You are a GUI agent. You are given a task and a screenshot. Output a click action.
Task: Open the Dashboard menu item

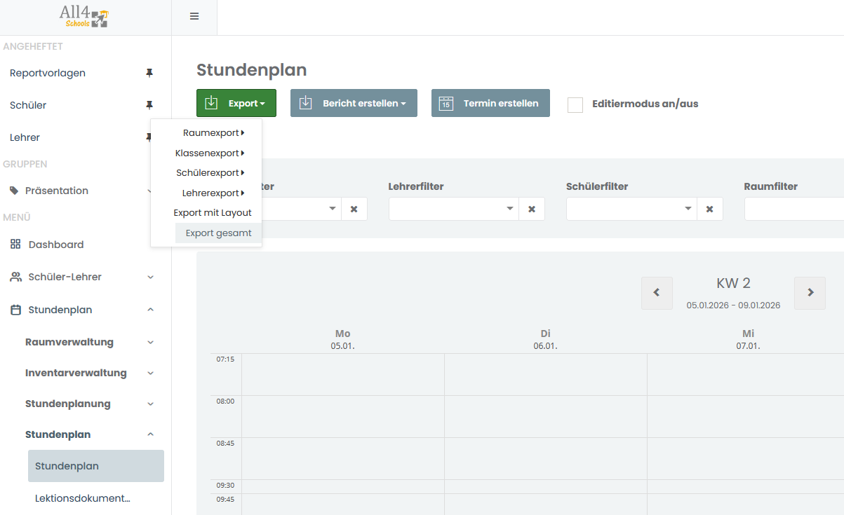(x=56, y=245)
